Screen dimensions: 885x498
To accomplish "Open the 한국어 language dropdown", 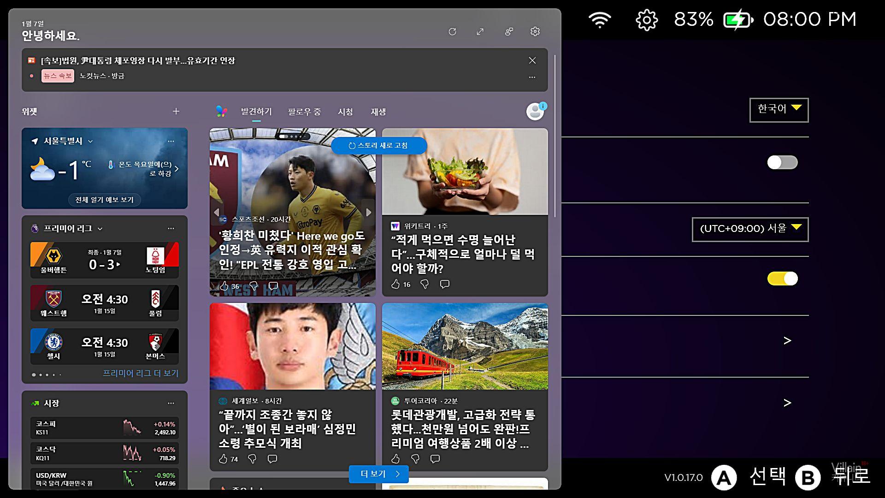I will pos(779,110).
